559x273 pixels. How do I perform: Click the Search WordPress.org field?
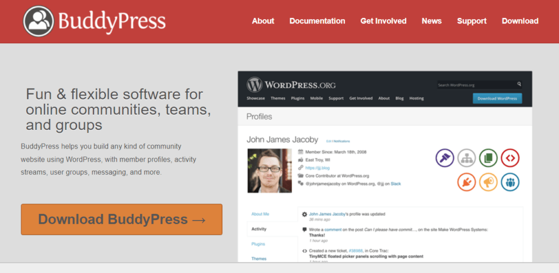(476, 85)
